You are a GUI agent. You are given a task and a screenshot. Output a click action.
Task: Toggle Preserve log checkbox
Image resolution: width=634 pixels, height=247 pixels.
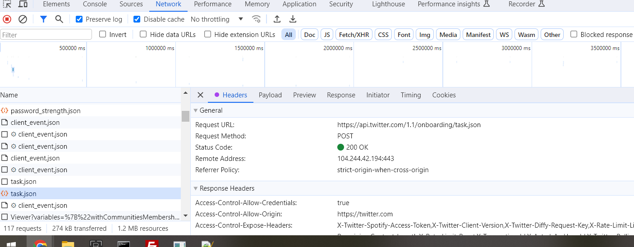[79, 19]
